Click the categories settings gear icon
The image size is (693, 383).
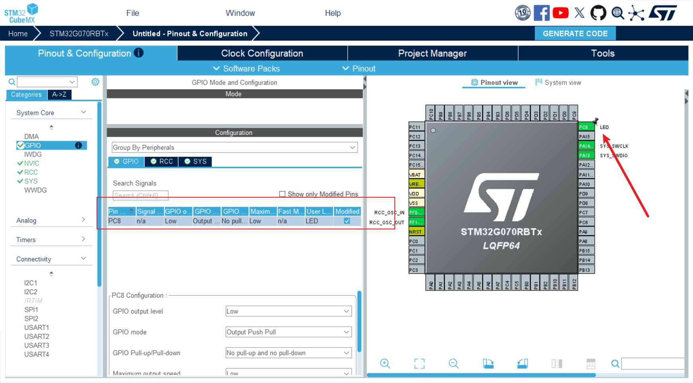(95, 82)
